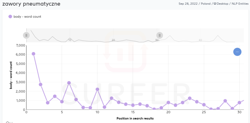This screenshot has height=123, width=250.
Task: Click the 'Sep 28, 2022' date text
Action: 188,4
